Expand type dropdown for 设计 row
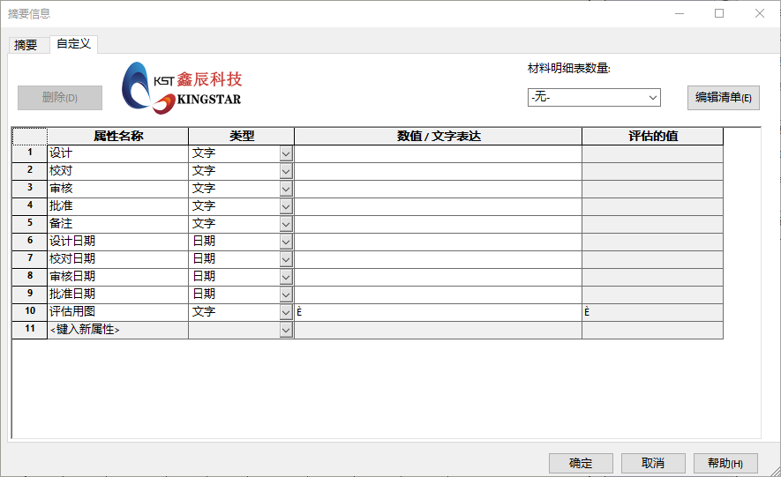Image resolution: width=781 pixels, height=477 pixels. 286,153
